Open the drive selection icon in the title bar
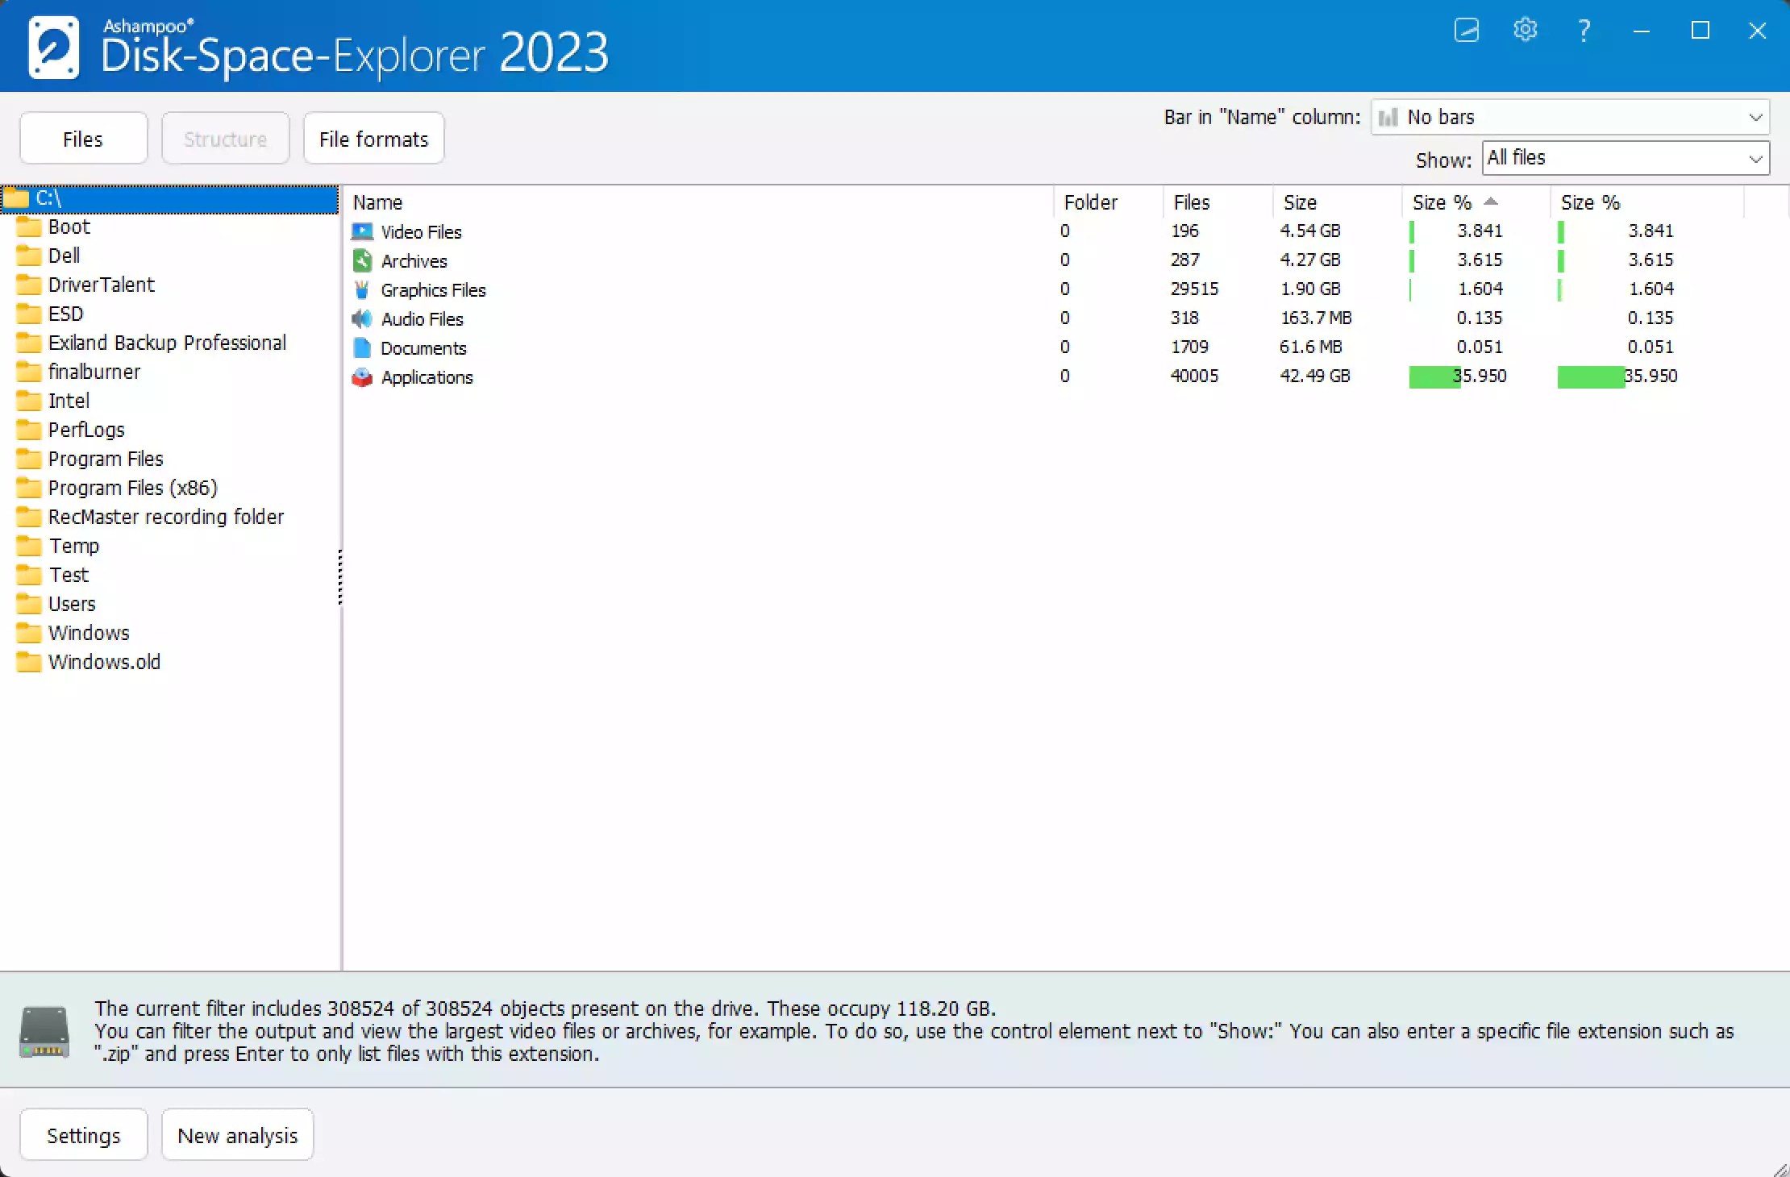Image resolution: width=1790 pixels, height=1177 pixels. (x=1466, y=31)
